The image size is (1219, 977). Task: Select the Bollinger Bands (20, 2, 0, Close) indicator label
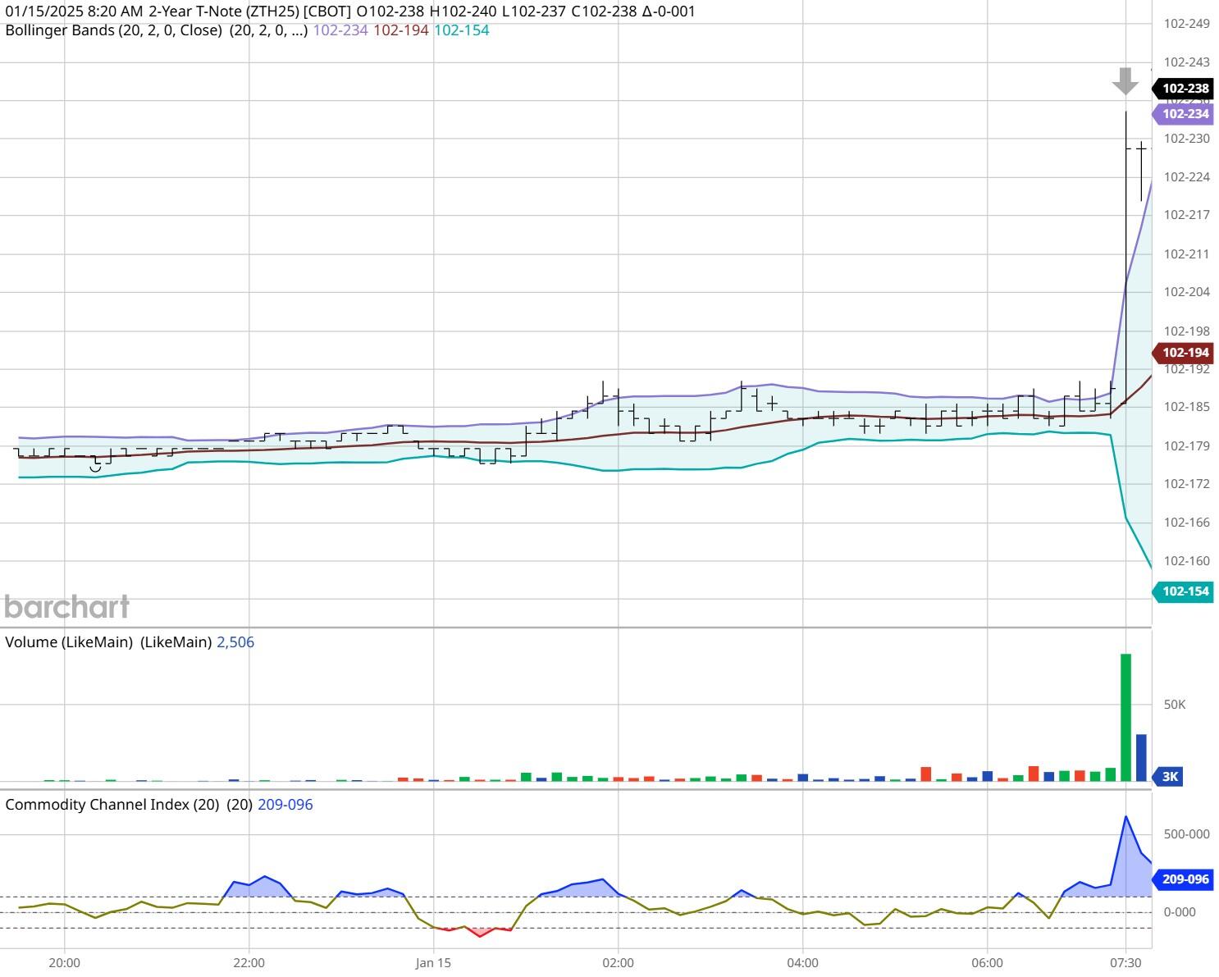[113, 30]
